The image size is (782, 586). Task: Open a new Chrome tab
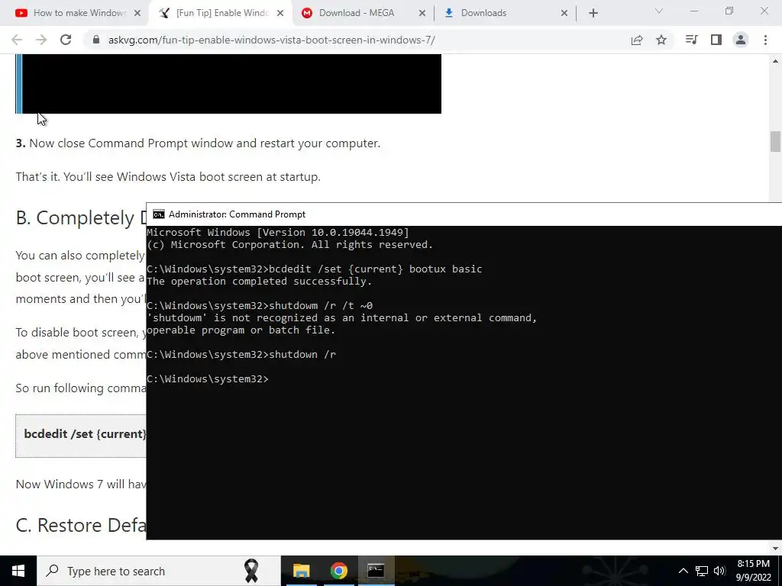coord(593,13)
